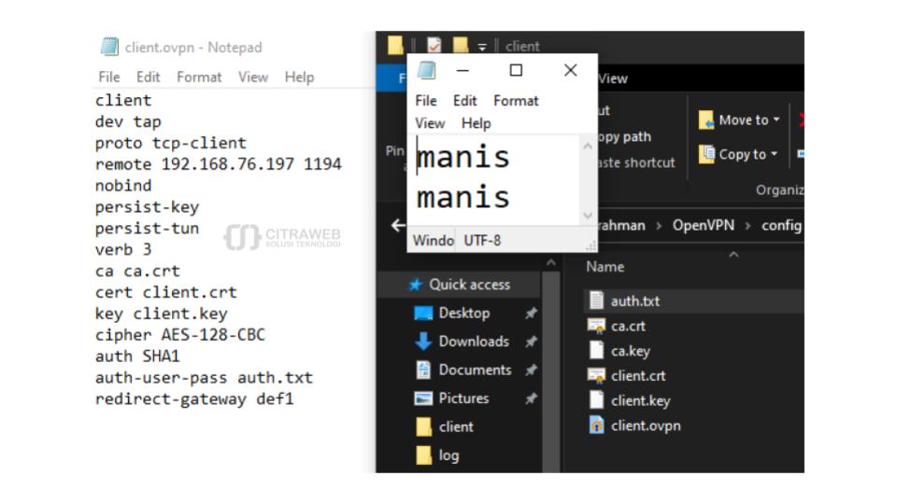Click the client.ovpn OpenVPN config icon
The height and width of the screenshot is (504, 897).
coord(596,426)
